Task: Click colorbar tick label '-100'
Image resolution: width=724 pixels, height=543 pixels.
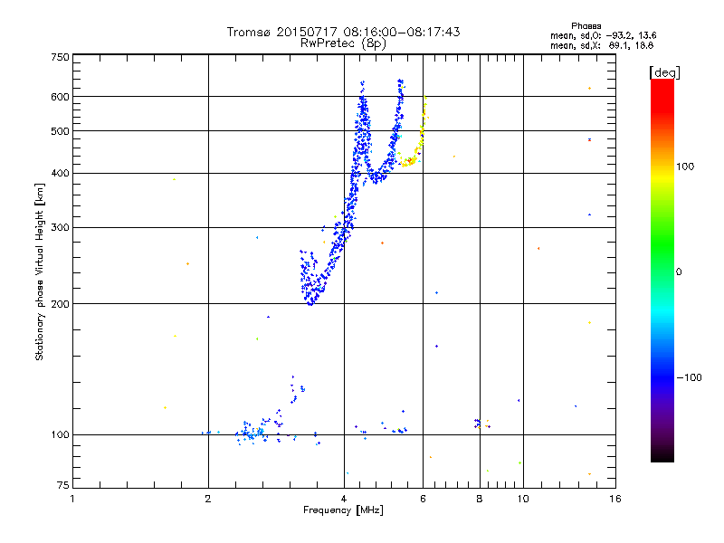Action: tap(689, 377)
